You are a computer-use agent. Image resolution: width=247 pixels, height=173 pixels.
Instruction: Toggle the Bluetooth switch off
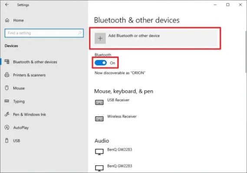(x=101, y=63)
